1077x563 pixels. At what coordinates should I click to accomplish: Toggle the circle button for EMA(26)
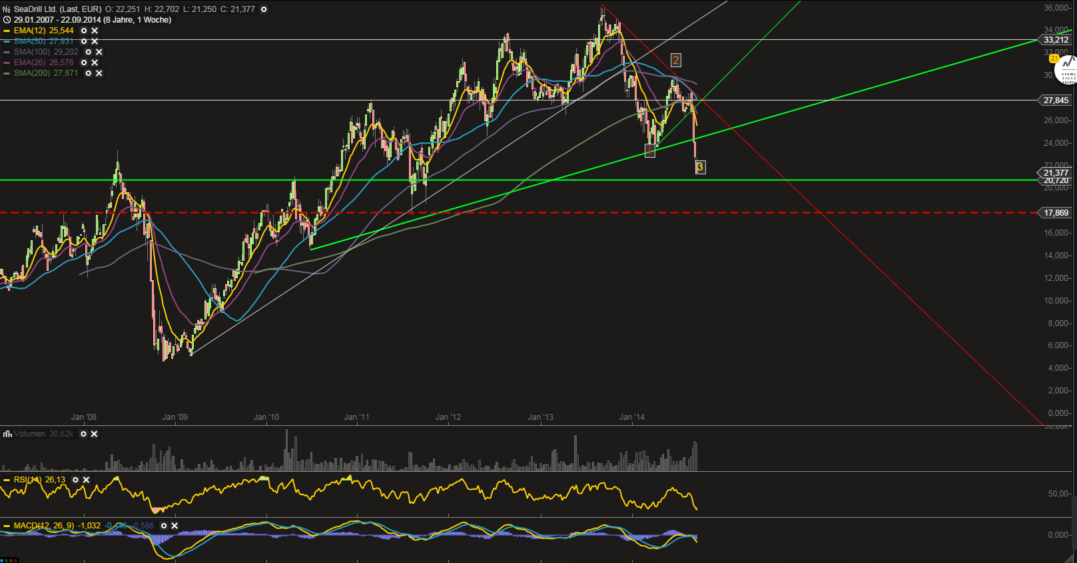point(84,63)
